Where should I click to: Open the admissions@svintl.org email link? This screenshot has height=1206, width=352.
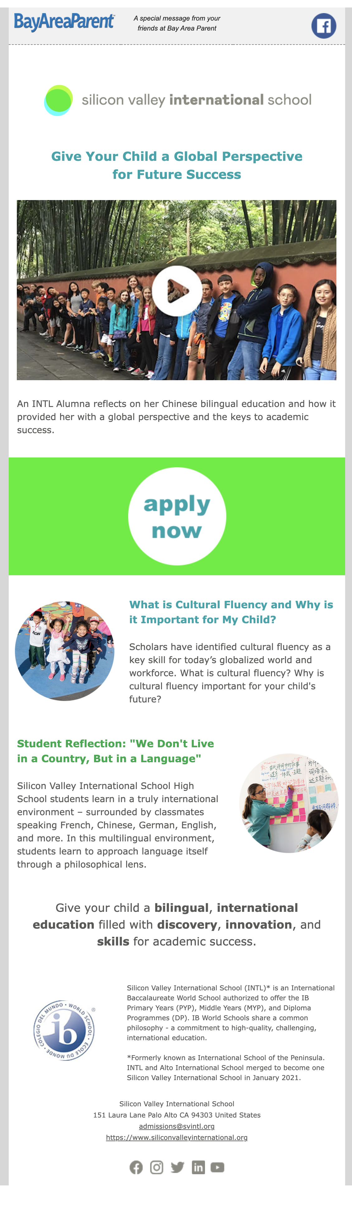177,1127
